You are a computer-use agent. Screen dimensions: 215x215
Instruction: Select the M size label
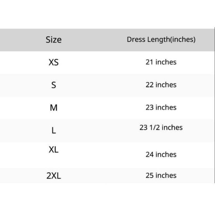[53, 108]
